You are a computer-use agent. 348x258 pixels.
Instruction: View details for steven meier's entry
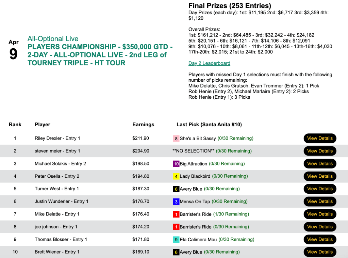coord(320,151)
